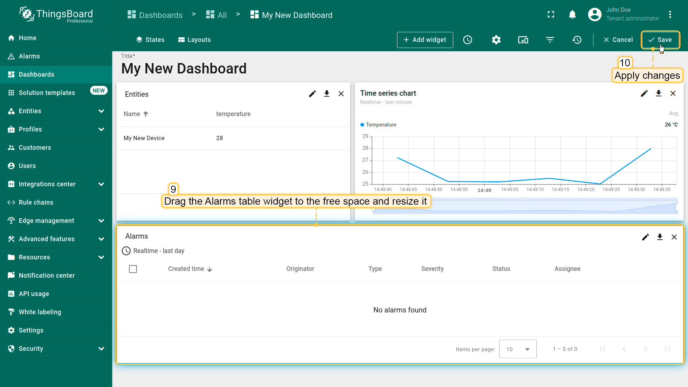The width and height of the screenshot is (688, 387).
Task: Sort by Created time column
Action: tap(190, 269)
